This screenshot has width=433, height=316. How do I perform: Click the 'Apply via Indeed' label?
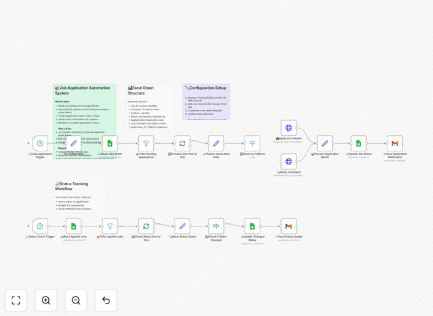coord(289,172)
